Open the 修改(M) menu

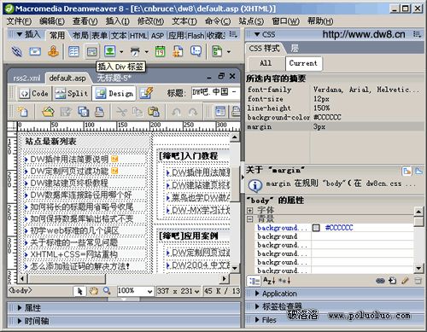[150, 21]
